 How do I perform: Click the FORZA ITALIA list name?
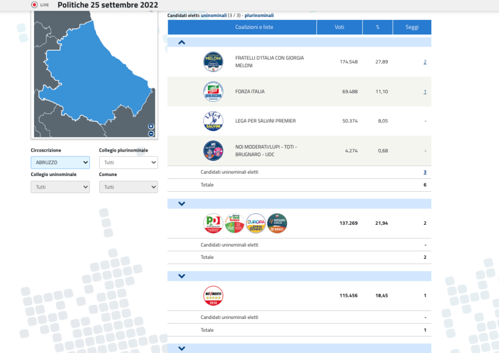(250, 91)
